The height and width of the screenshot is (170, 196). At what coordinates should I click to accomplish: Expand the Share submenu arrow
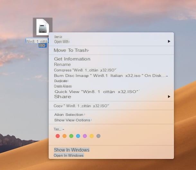(x=169, y=97)
